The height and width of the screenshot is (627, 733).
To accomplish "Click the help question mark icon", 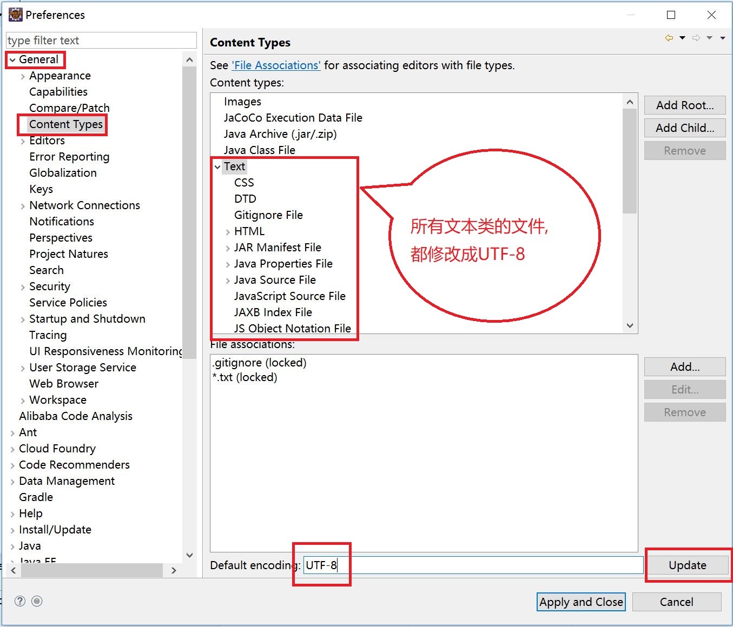I will (x=20, y=601).
